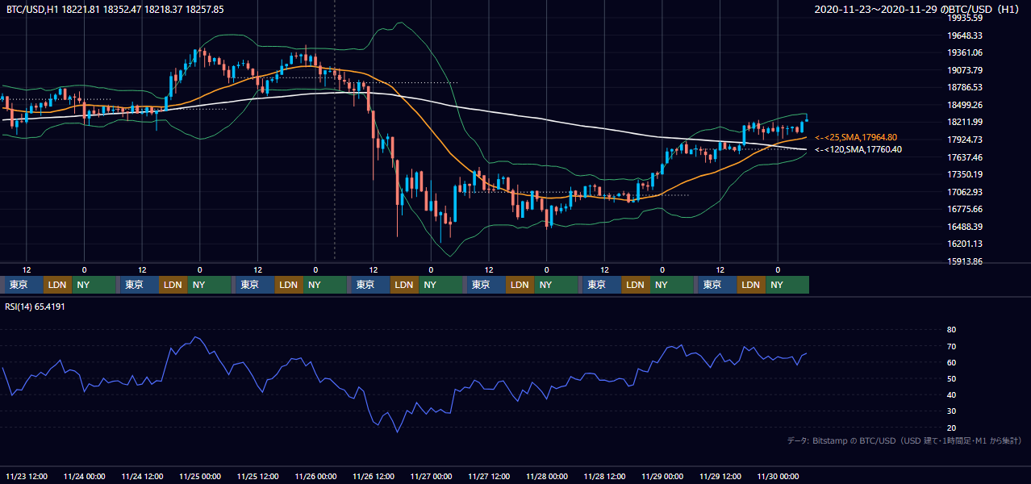Click the 11/27 00:00 time label

(432, 476)
